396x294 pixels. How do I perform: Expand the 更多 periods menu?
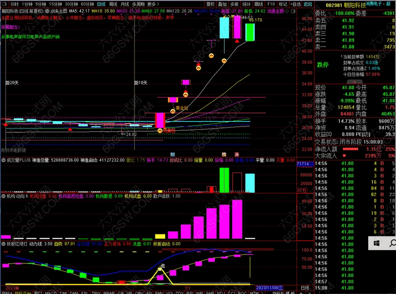153,4
